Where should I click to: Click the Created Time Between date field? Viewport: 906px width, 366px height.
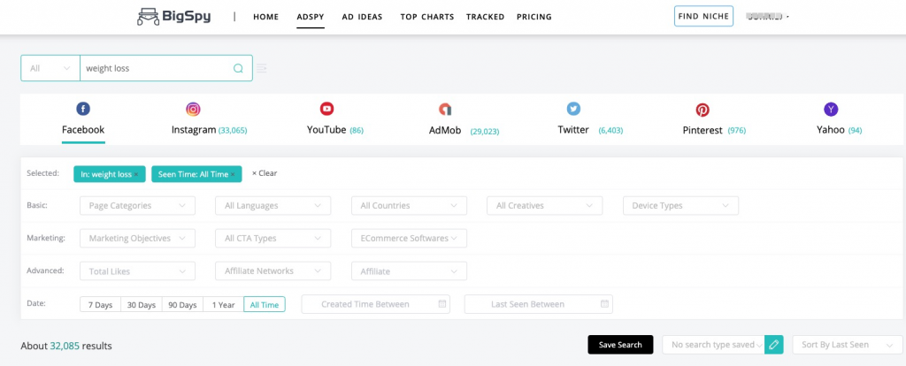click(375, 304)
